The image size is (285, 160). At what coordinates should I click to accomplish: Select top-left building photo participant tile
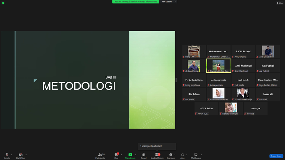coord(194,52)
